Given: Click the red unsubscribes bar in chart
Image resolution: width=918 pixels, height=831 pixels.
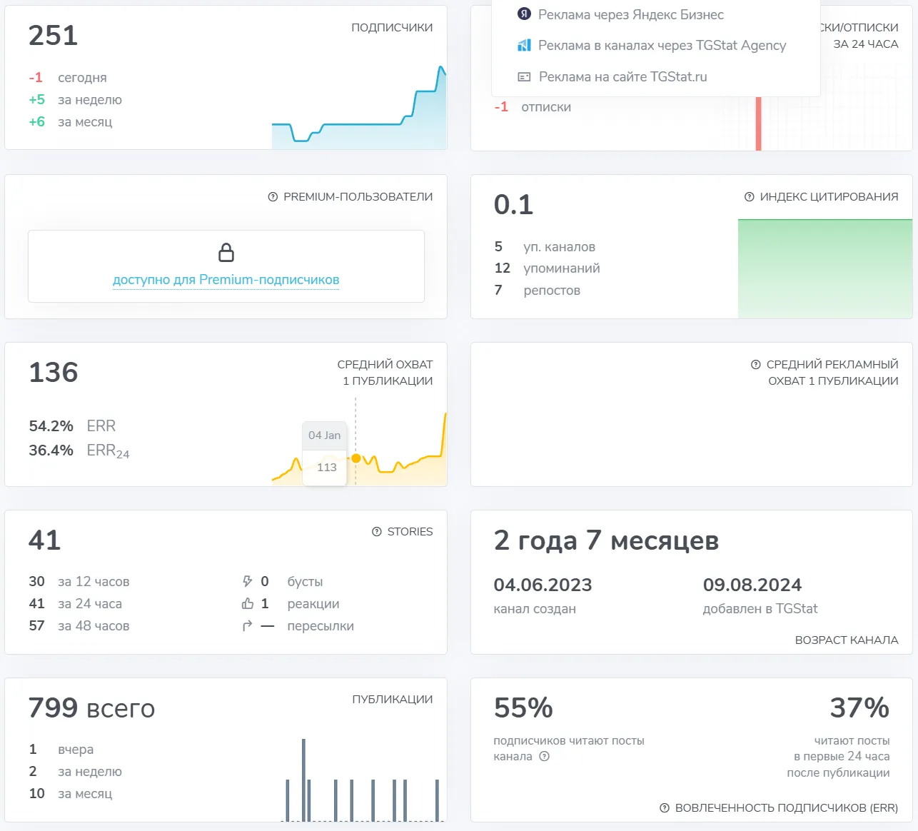Looking at the screenshot, I should point(758,124).
